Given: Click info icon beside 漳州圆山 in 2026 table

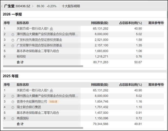Looking at the screenshot, I should [x=13, y=34].
